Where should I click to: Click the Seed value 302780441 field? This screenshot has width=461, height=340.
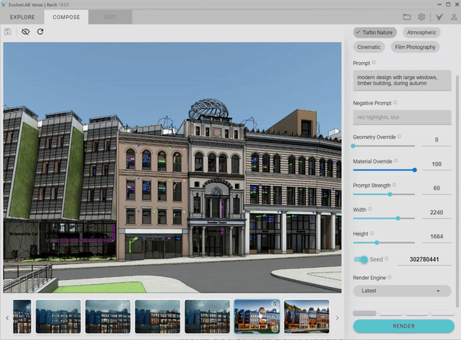(x=424, y=259)
